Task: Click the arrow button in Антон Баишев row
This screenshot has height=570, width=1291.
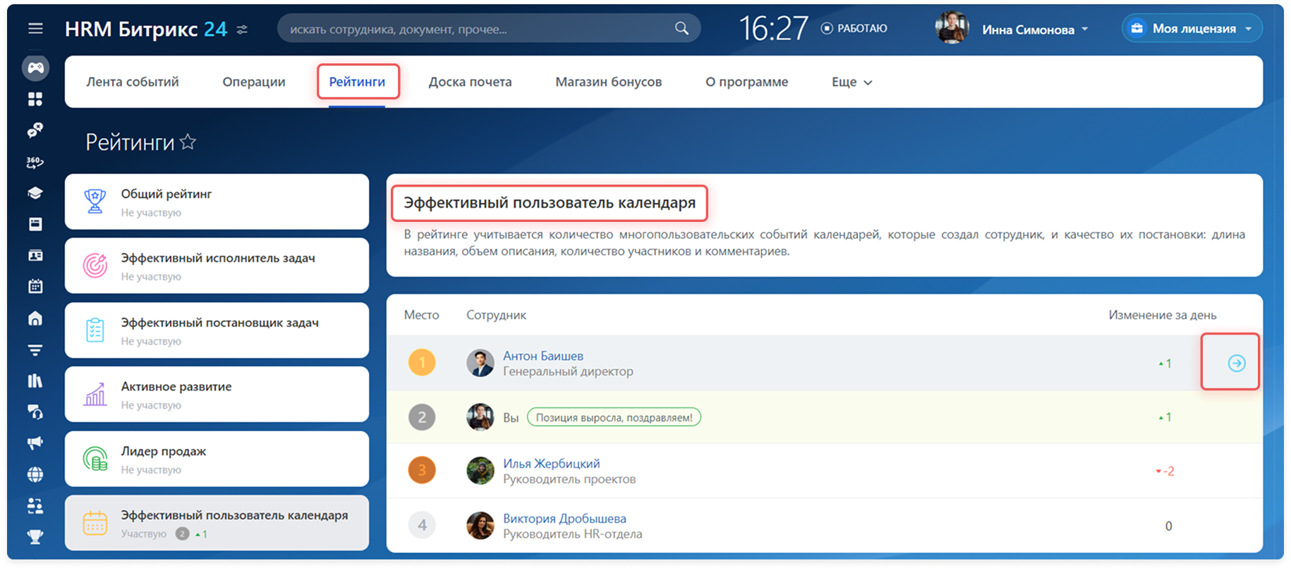Action: coord(1236,363)
